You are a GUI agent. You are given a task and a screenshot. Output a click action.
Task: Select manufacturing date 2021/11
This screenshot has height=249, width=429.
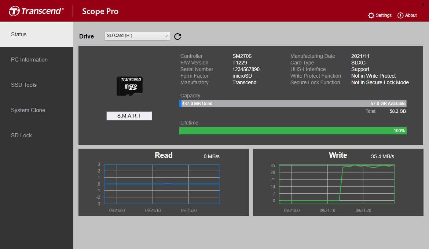360,56
